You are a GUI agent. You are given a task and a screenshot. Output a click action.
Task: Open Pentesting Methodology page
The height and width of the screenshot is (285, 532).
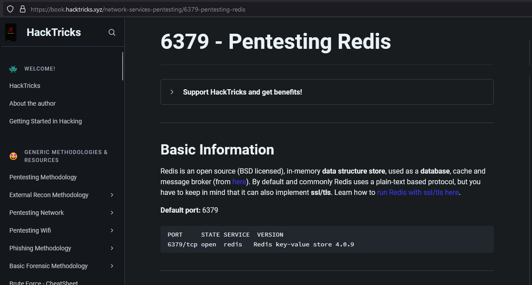coord(43,177)
